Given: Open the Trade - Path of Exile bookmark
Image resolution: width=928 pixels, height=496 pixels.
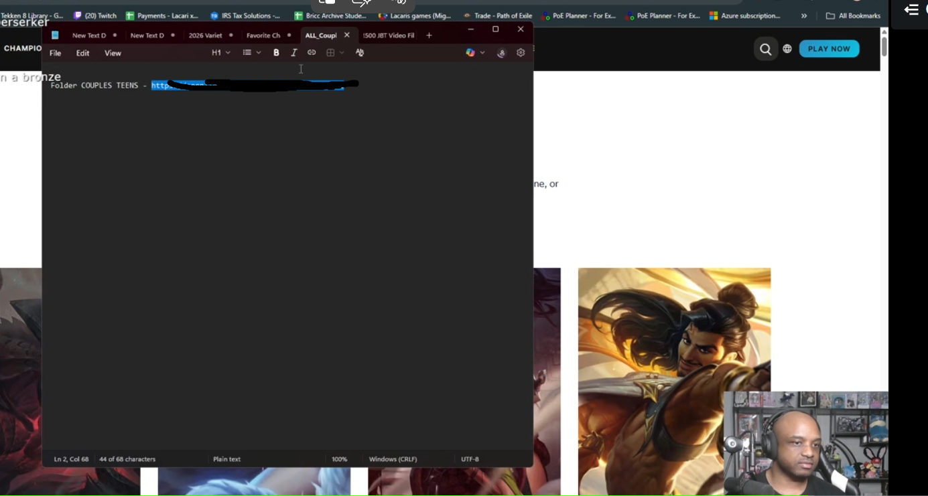Looking at the screenshot, I should (x=498, y=15).
